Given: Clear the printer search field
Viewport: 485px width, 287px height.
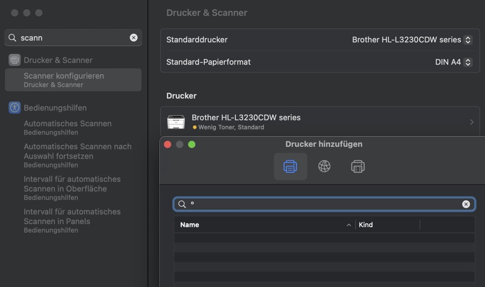Looking at the screenshot, I should pyautogui.click(x=466, y=204).
